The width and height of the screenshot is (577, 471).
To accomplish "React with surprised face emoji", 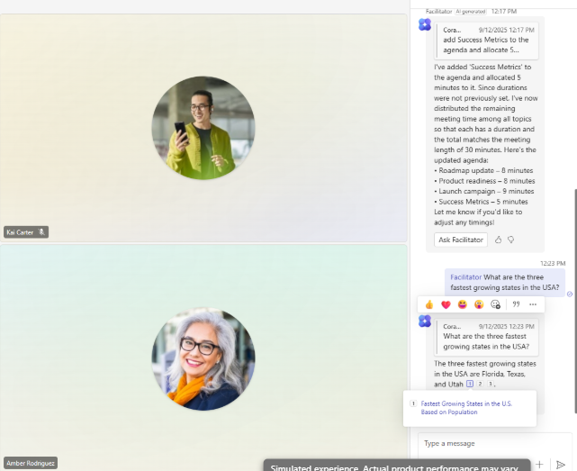I will pos(478,304).
